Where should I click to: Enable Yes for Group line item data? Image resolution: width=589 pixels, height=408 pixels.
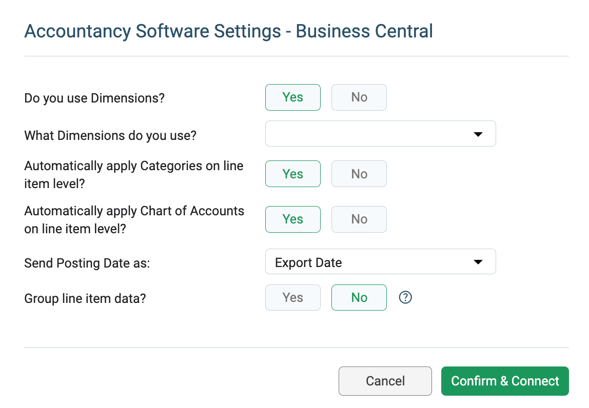coord(292,298)
